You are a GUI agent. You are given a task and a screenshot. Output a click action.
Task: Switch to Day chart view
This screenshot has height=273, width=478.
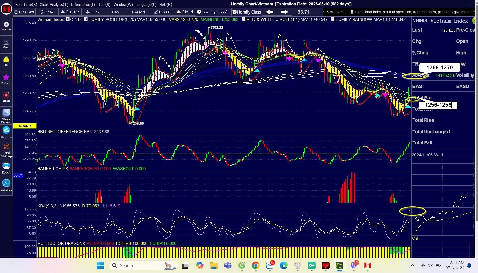[115, 12]
